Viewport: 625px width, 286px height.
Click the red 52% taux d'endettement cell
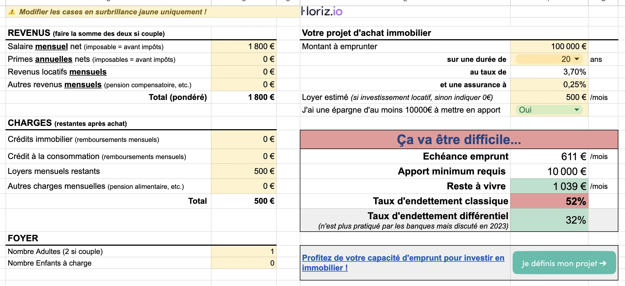[x=549, y=201]
